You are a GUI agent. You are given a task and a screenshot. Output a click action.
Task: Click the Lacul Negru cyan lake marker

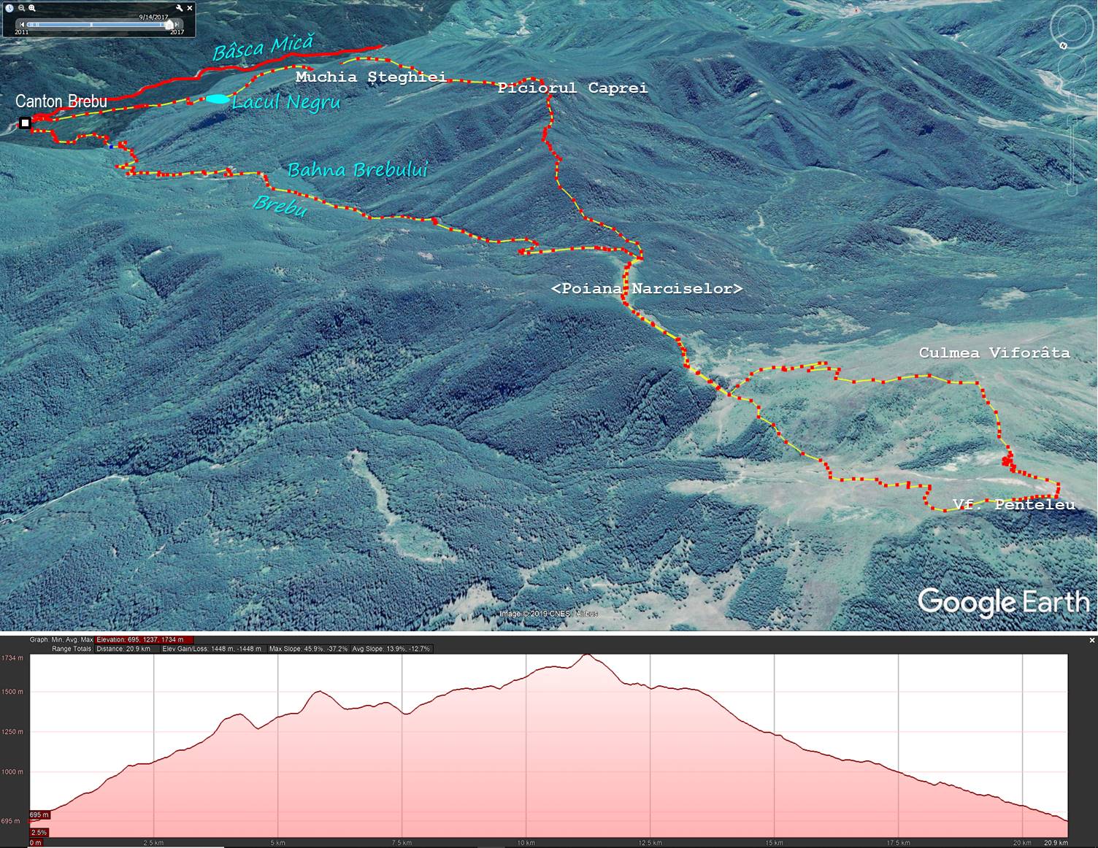click(x=218, y=99)
